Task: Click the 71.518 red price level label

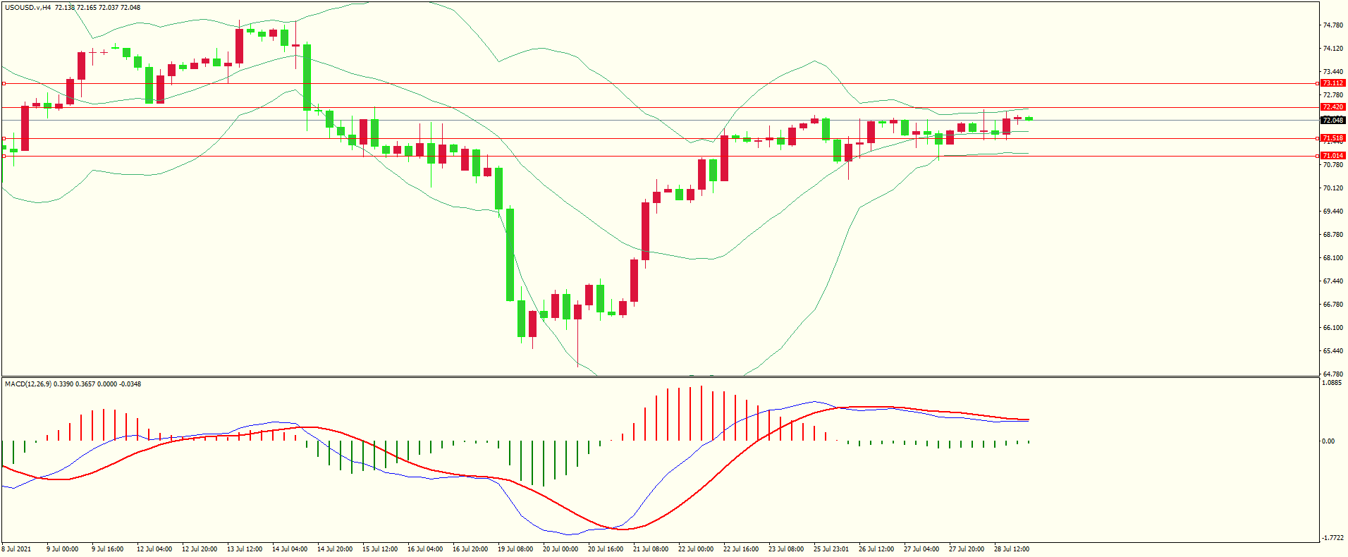Action: click(x=1332, y=138)
